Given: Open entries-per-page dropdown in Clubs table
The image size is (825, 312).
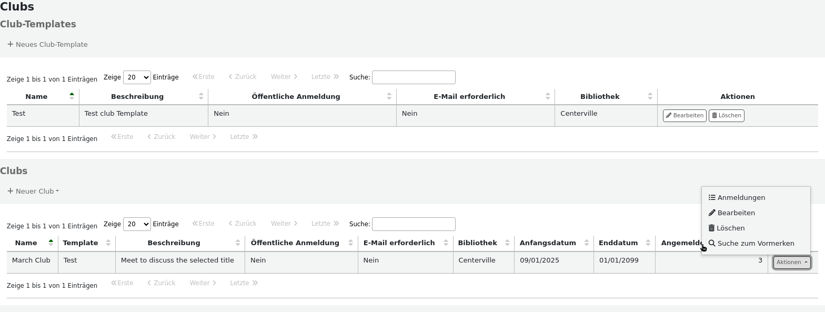Looking at the screenshot, I should pyautogui.click(x=137, y=224).
